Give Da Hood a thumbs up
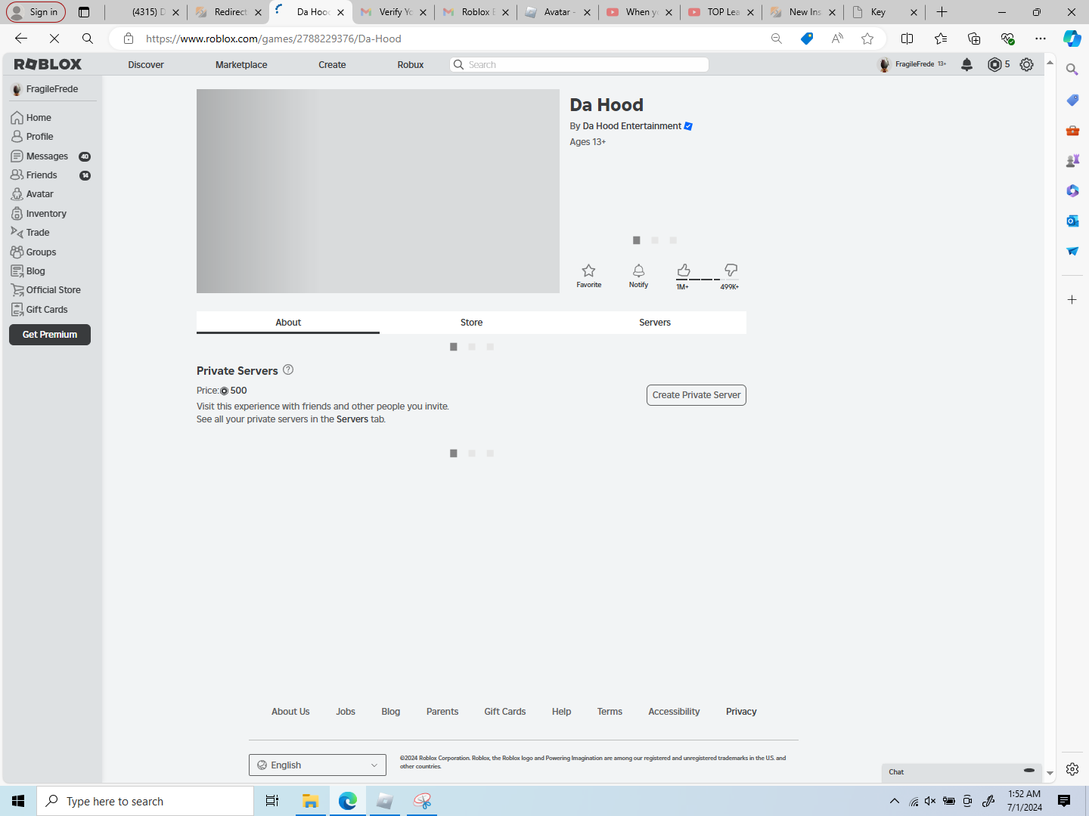The image size is (1089, 816). coord(684,270)
